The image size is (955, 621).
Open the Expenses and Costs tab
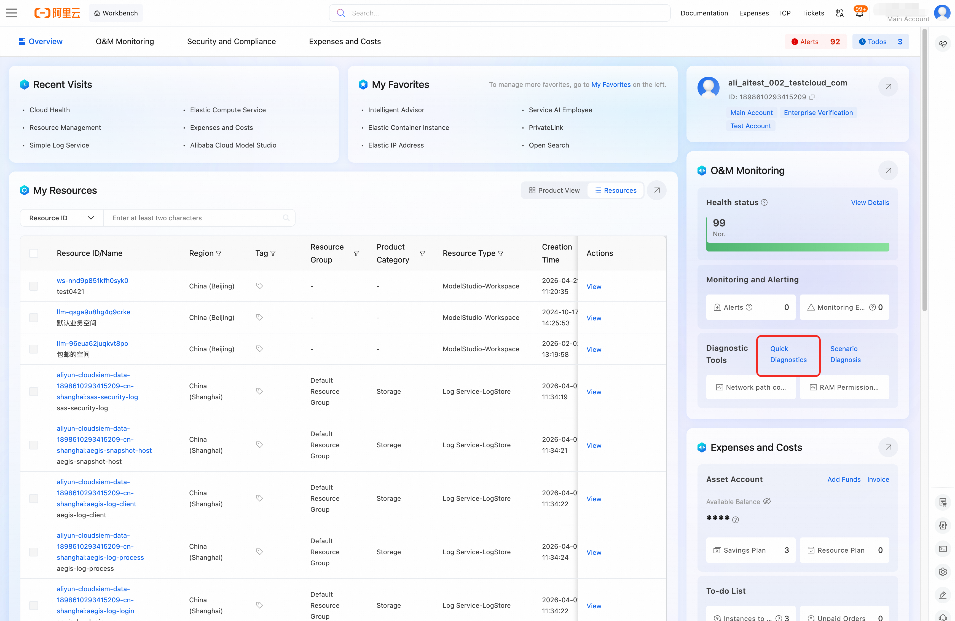pos(345,41)
